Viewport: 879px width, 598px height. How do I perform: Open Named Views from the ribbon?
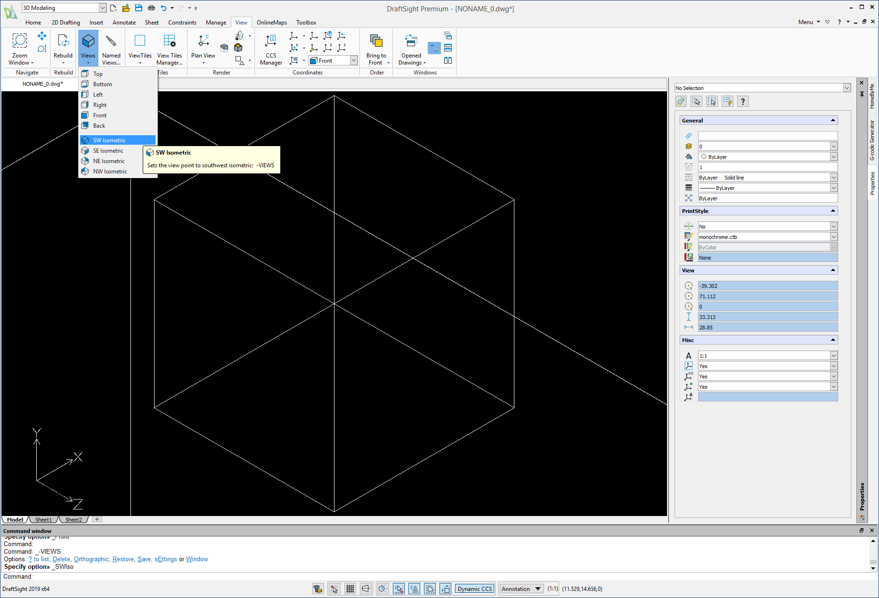[x=112, y=47]
